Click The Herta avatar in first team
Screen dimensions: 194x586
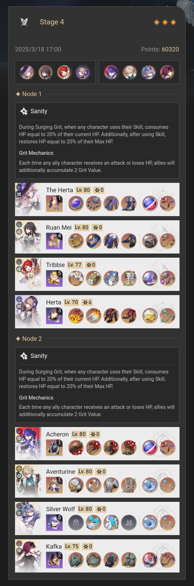click(27, 72)
